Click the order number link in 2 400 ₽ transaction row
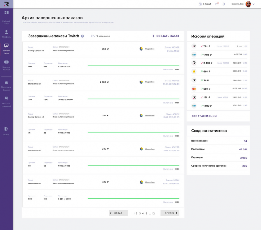Image resolution: width=261 pixels, height=230 pixels. [x=223, y=63]
